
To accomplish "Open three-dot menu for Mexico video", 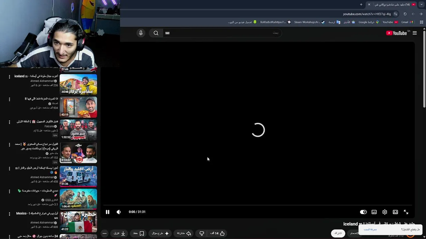I will tap(9, 214).
